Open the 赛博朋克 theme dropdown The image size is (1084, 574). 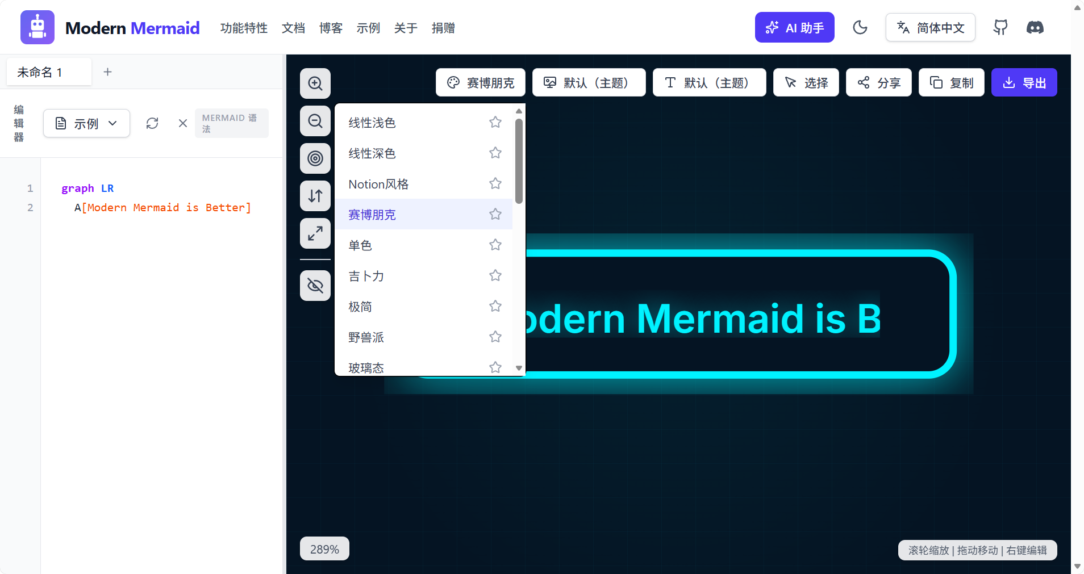click(x=481, y=83)
